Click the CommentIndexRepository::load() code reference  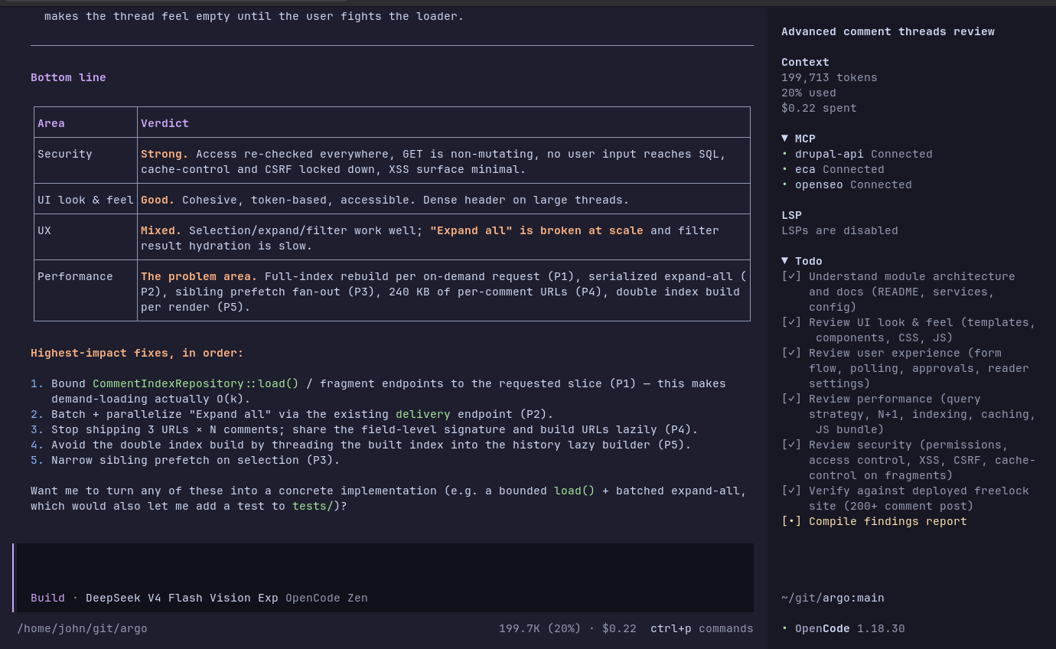pos(196,383)
